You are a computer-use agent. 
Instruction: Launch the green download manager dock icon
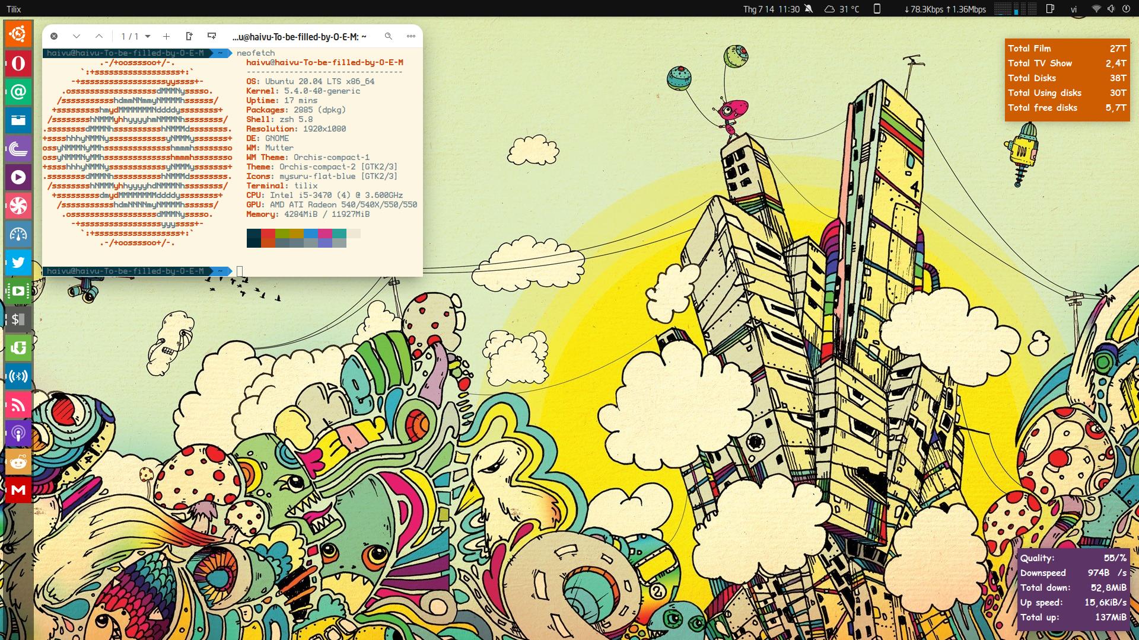(18, 347)
